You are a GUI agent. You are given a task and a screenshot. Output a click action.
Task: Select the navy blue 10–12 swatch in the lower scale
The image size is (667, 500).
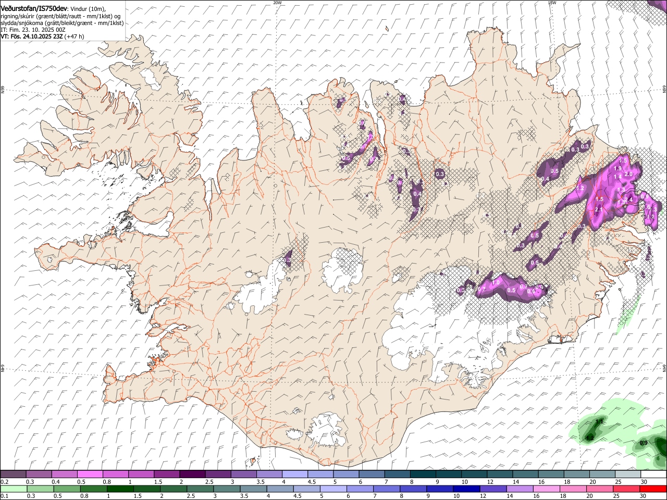pos(466,489)
